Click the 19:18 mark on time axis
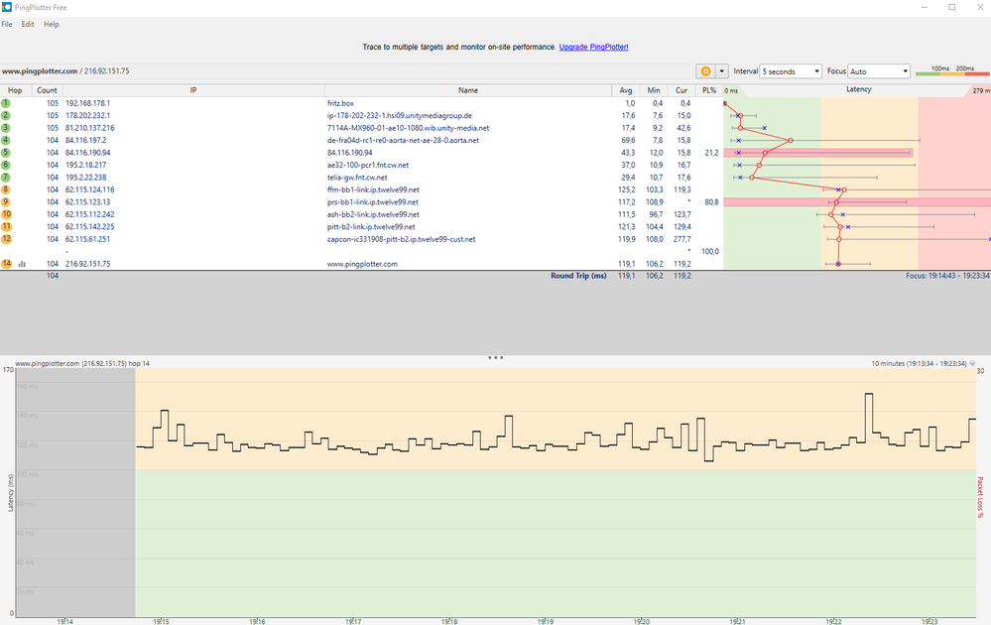This screenshot has width=991, height=625. (449, 621)
